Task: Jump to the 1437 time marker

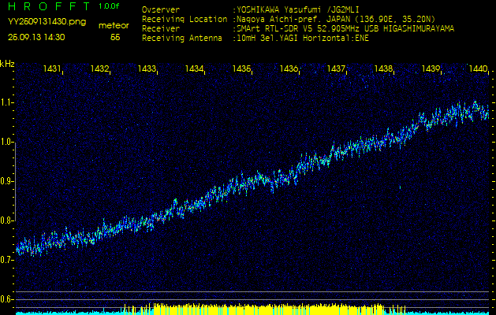Action: tap(336, 69)
